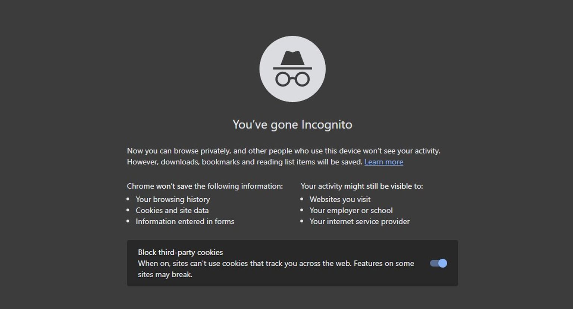This screenshot has width=573, height=309.
Task: Click "Your internet service provider" list item
Action: point(360,221)
